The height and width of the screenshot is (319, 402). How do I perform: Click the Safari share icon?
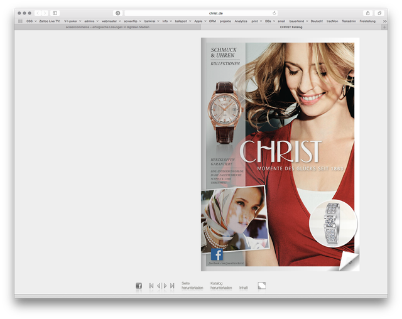coord(367,13)
